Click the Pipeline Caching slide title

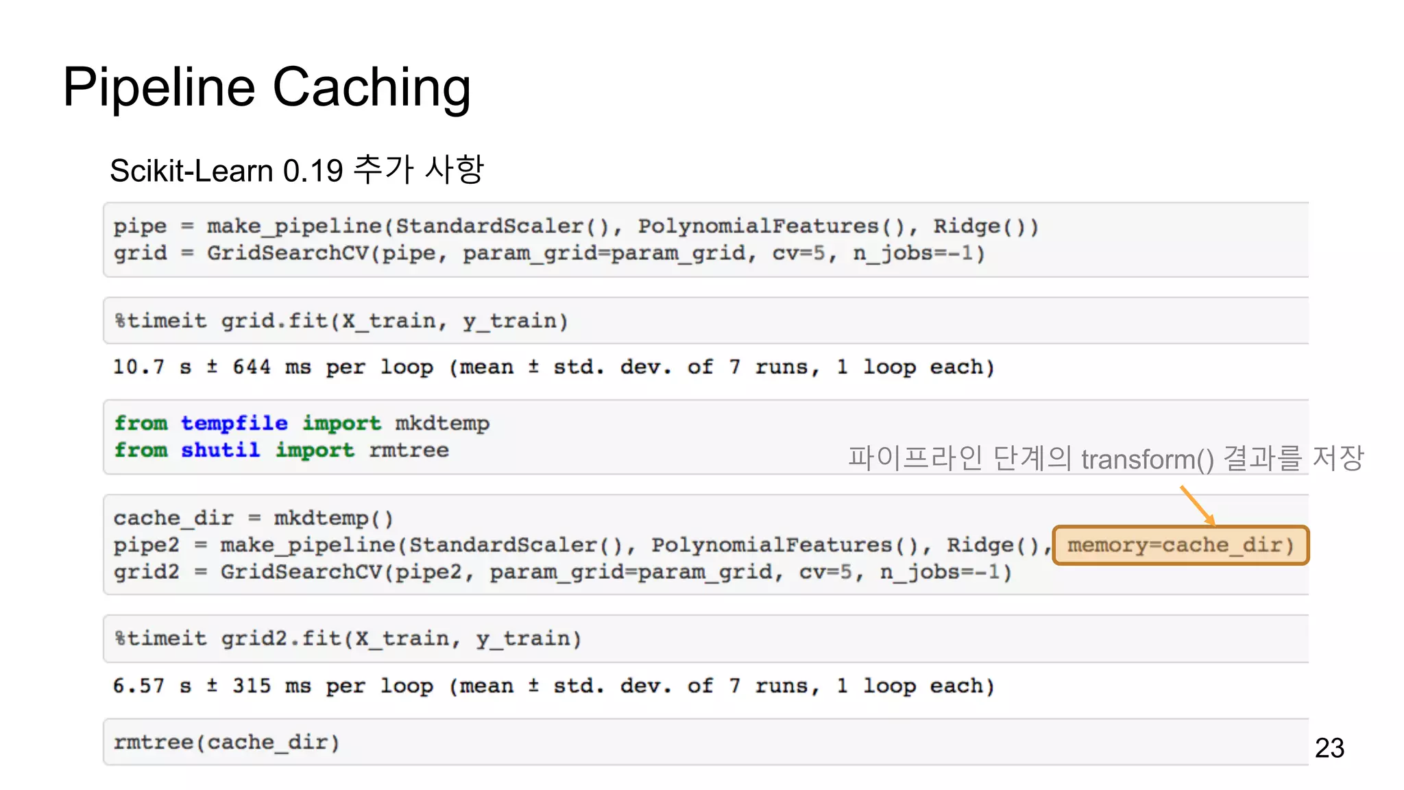[x=266, y=88]
